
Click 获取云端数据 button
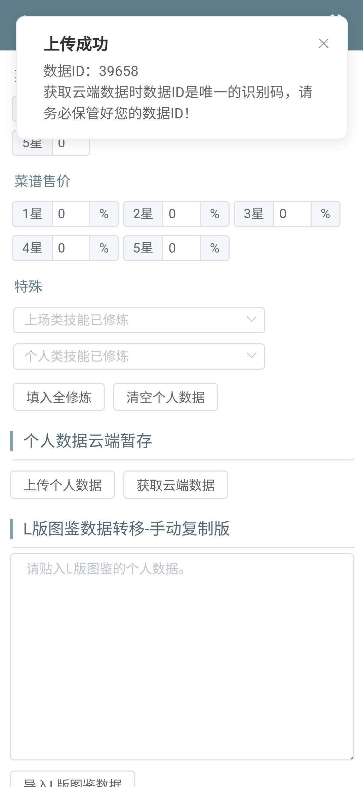176,485
